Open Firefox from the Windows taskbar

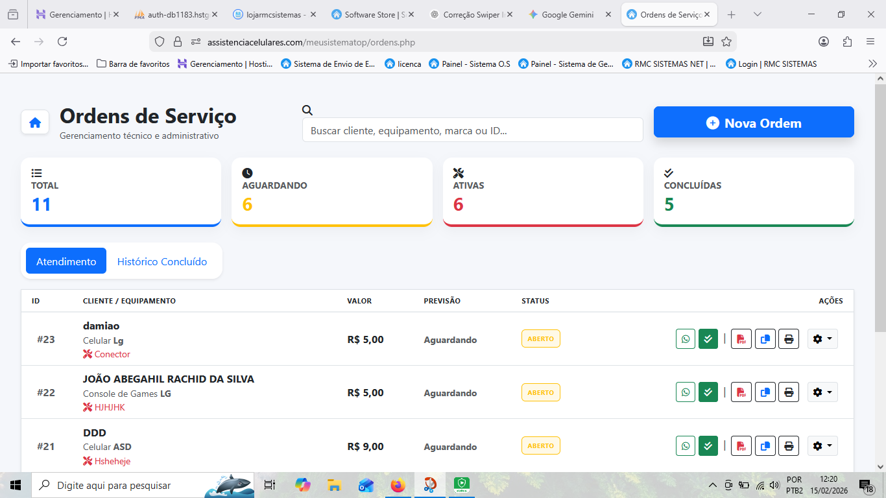(398, 485)
